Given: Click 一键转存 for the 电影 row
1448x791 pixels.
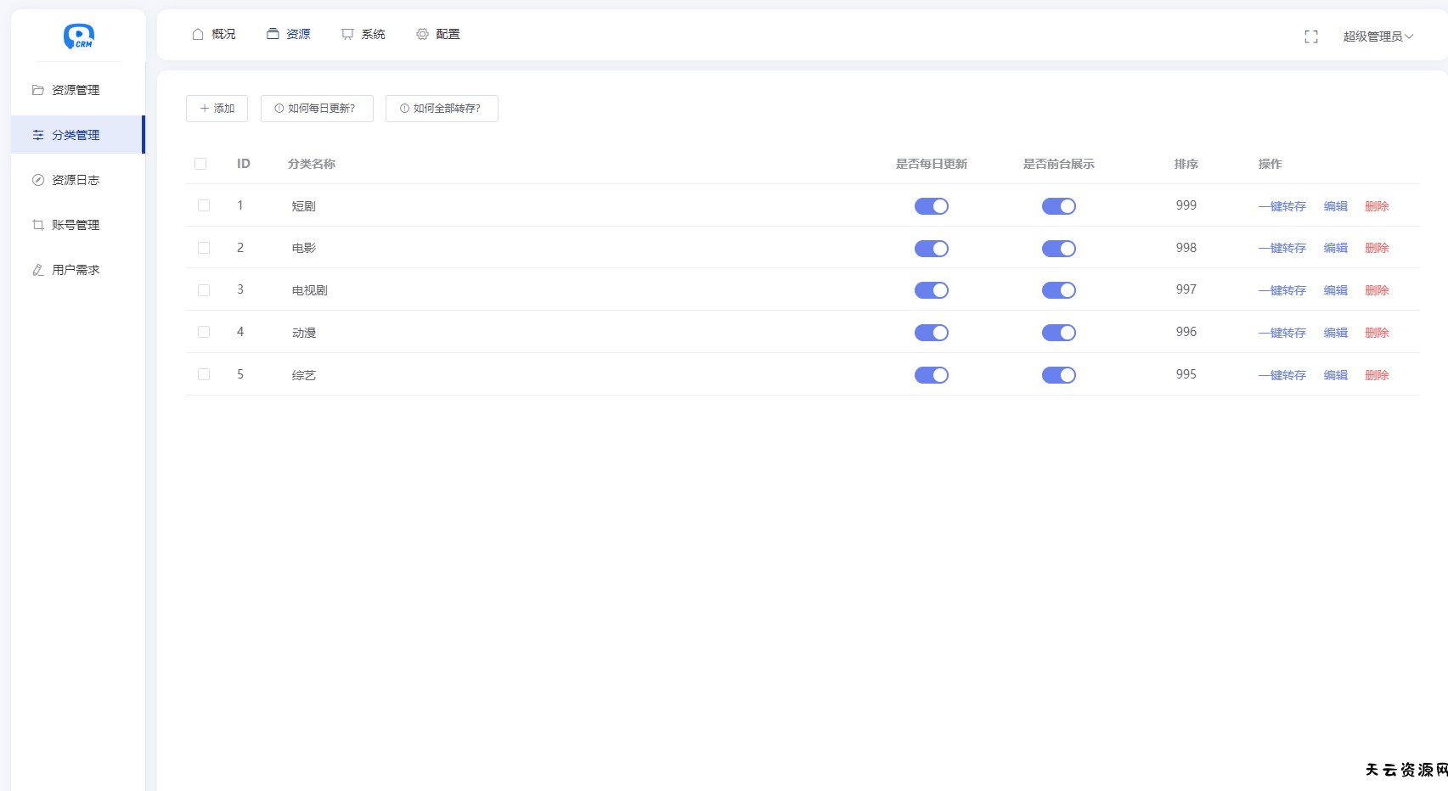Looking at the screenshot, I should (x=1282, y=248).
